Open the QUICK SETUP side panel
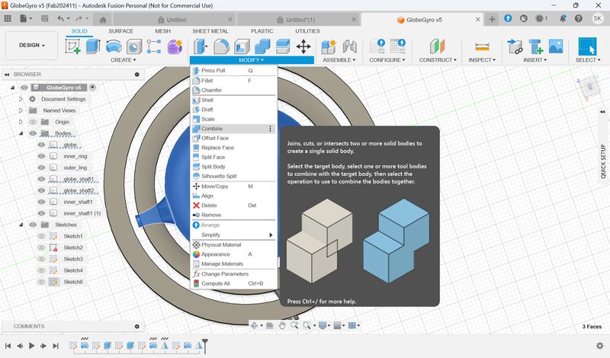Viewport: 610px width, 358px height. (603, 161)
